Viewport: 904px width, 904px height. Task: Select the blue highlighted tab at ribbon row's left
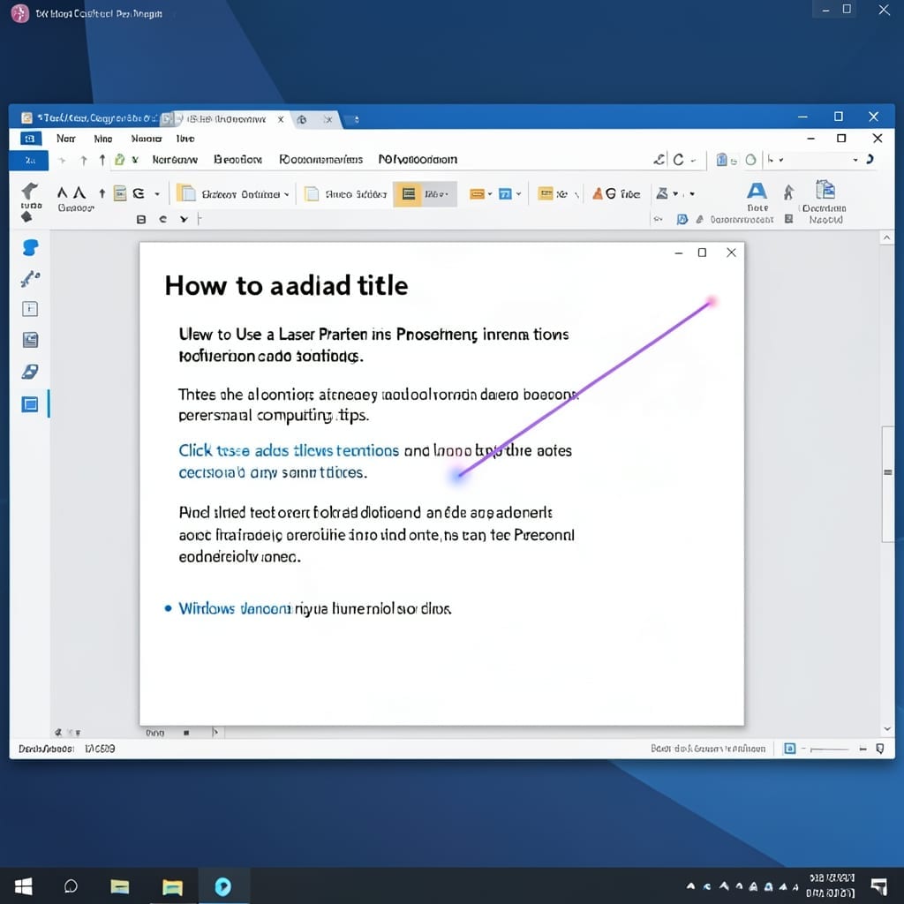tap(29, 161)
